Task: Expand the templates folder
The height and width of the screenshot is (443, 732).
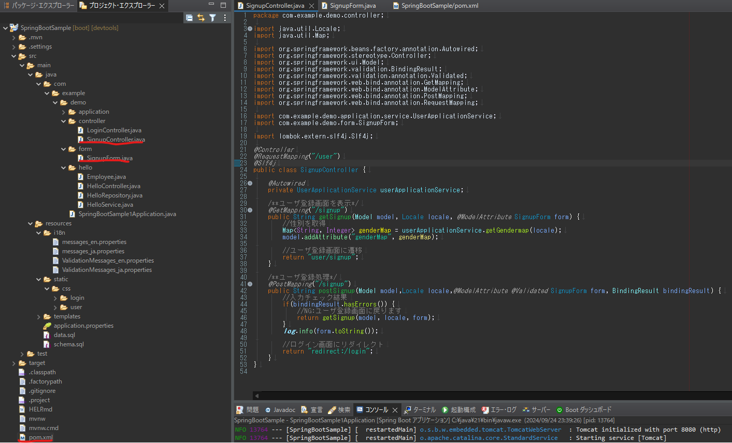Action: [x=39, y=316]
